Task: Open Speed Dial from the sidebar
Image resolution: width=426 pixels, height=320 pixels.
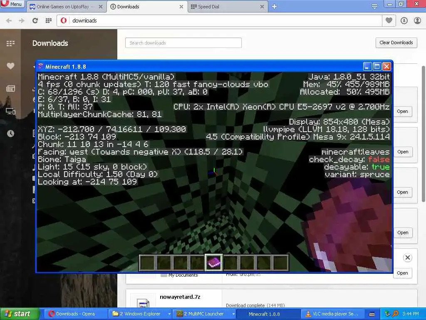Action: point(10,43)
